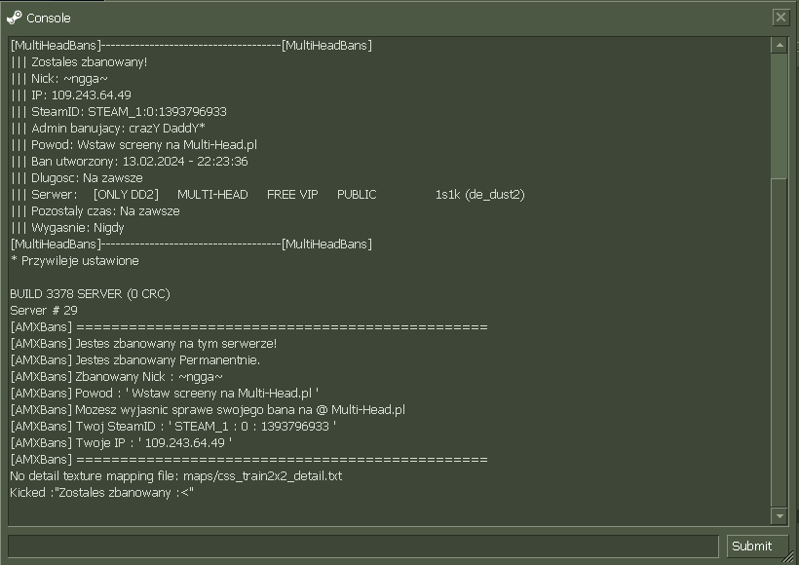Click the Steam logo in the title bar

point(14,18)
